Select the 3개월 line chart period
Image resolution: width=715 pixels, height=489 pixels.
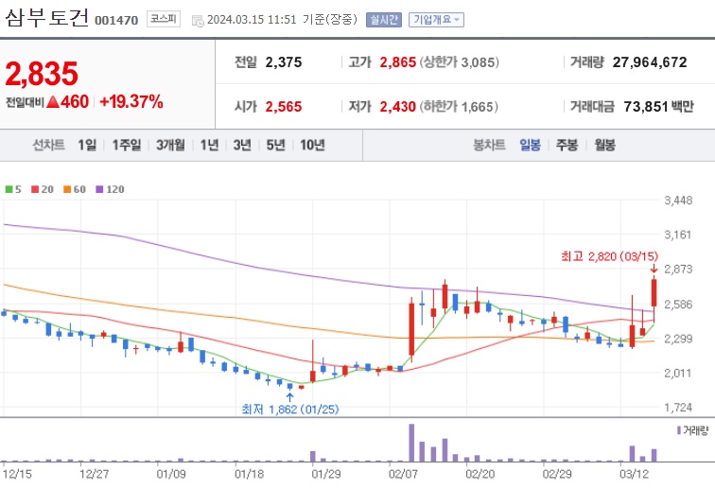click(x=170, y=145)
